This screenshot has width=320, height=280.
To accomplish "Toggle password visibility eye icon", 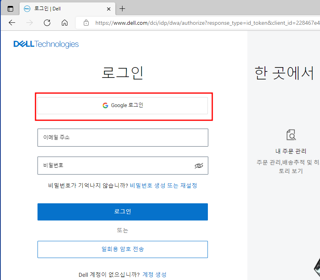I will point(199,166).
